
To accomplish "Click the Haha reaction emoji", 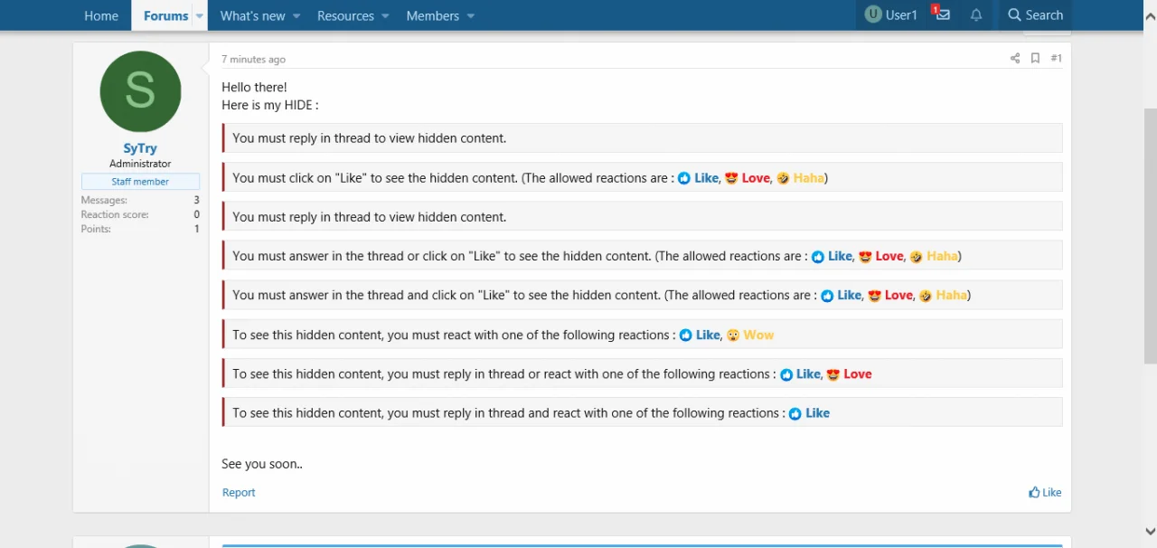I will click(x=783, y=178).
